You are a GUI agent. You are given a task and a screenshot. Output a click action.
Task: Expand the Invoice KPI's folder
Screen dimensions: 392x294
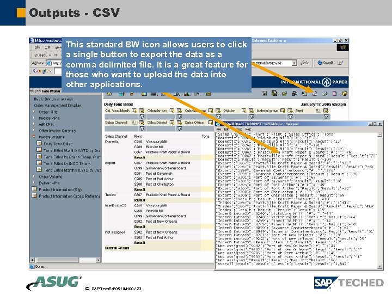[x=34, y=118]
